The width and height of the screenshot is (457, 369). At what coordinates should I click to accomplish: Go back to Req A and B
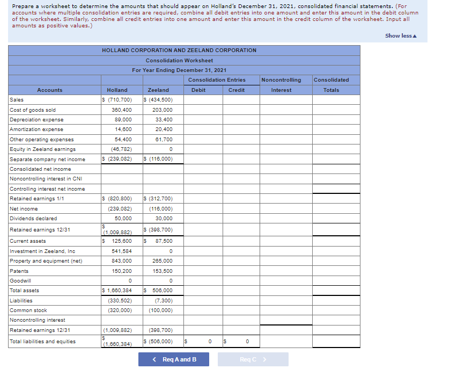174,359
